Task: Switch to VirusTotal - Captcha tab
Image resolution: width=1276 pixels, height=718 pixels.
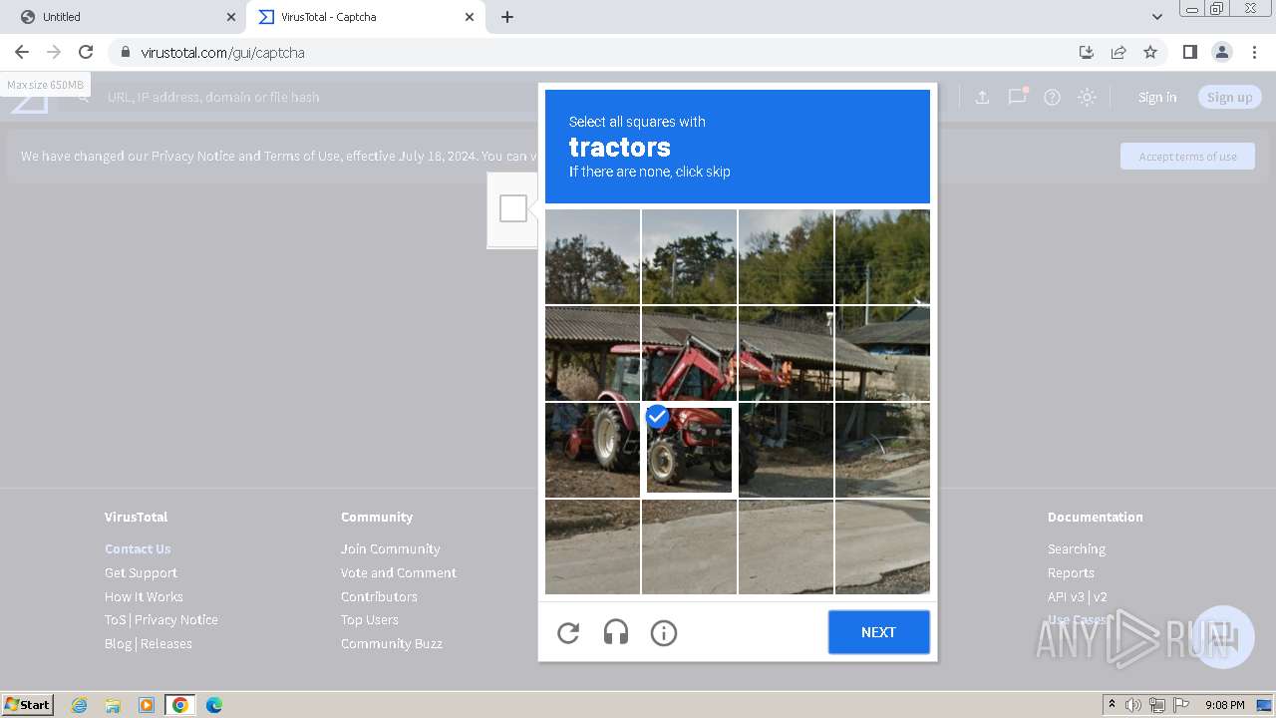Action: pyautogui.click(x=364, y=17)
